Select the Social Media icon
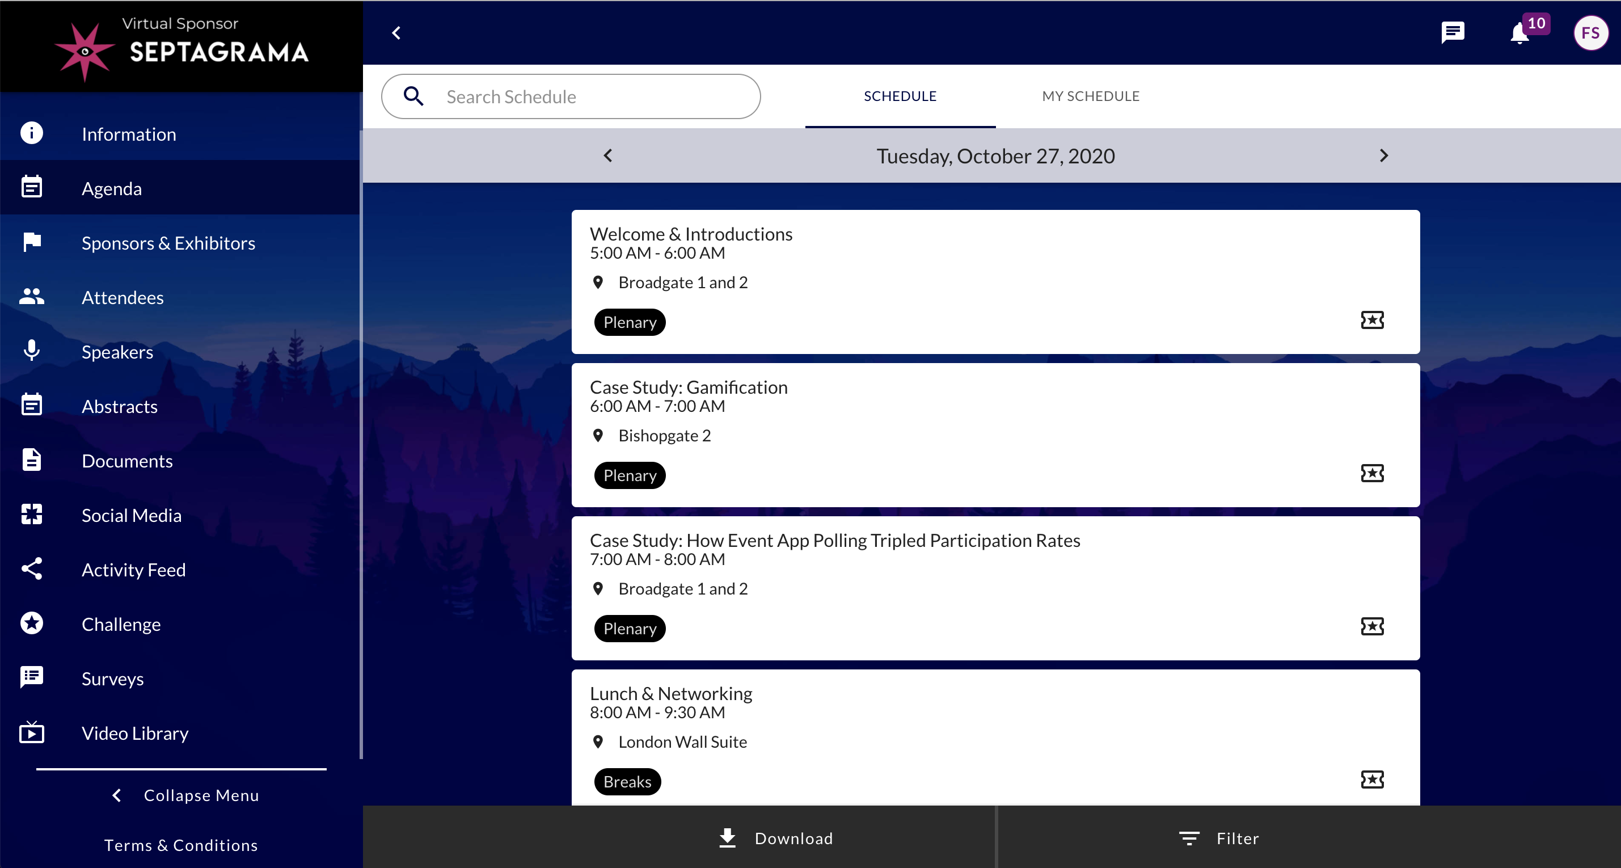The image size is (1621, 868). [x=31, y=514]
